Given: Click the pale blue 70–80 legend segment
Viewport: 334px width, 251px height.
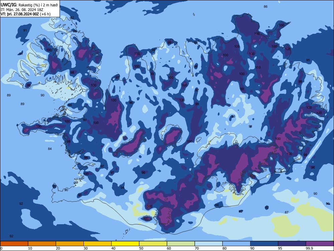Looking at the screenshot, I should coord(208,244).
